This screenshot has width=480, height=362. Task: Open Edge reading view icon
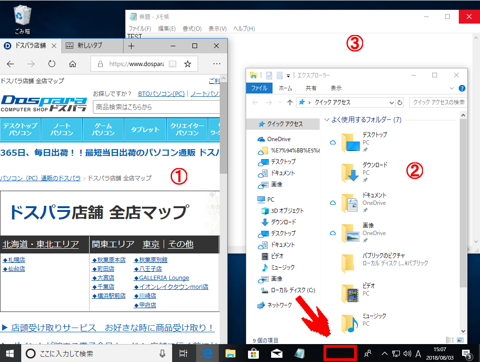173,64
